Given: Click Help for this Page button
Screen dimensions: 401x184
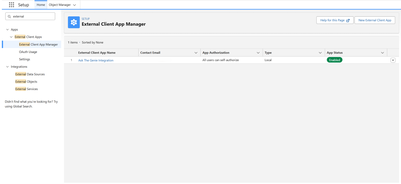Looking at the screenshot, I should point(335,20).
